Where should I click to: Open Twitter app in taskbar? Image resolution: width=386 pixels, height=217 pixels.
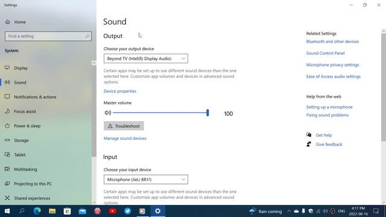tap(127, 211)
